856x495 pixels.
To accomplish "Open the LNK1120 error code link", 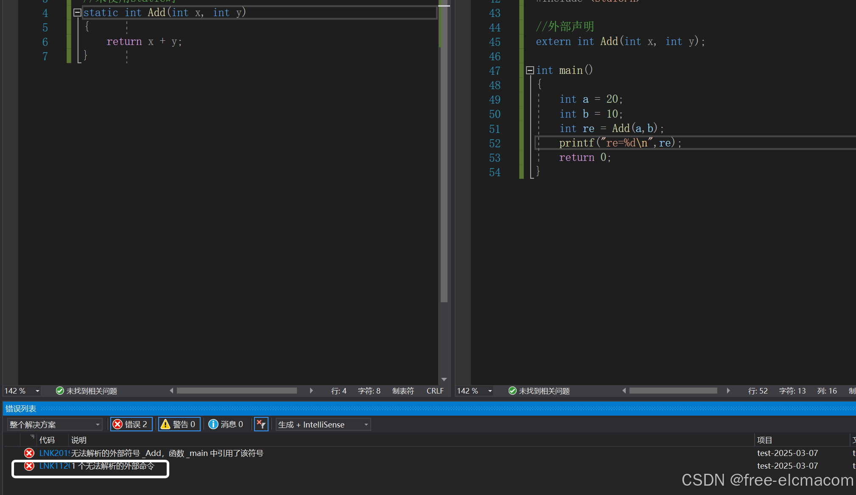I will click(54, 466).
